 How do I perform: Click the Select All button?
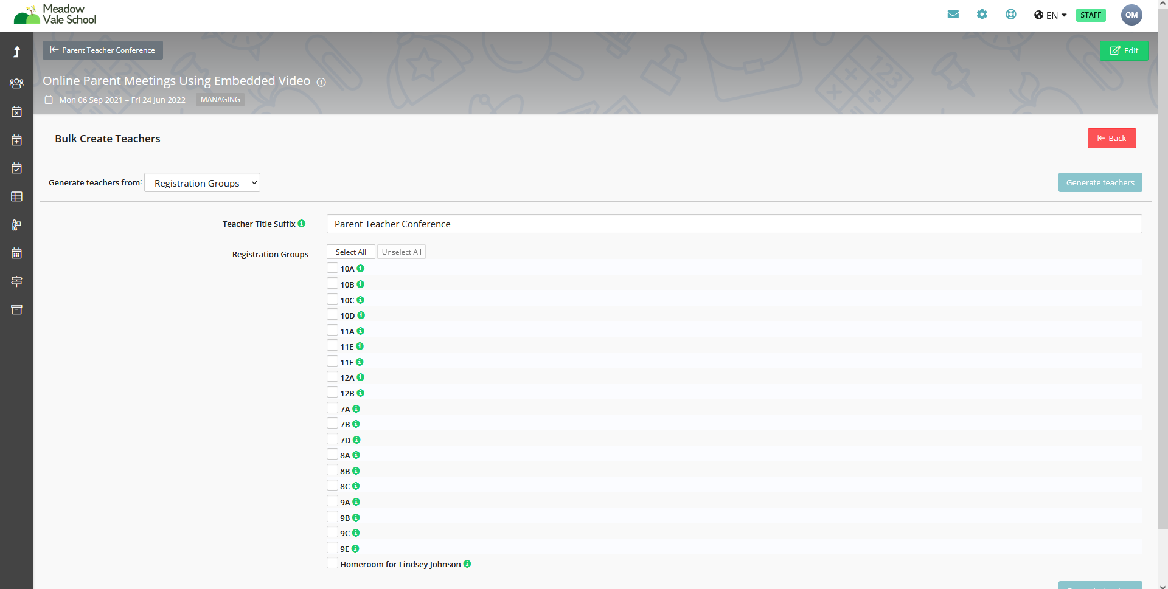tap(350, 252)
